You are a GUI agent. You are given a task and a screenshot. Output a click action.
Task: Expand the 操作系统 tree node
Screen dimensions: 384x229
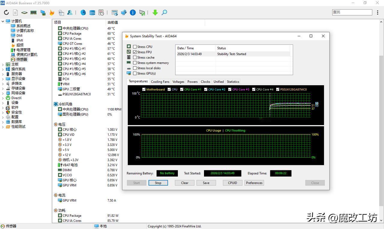[3, 69]
